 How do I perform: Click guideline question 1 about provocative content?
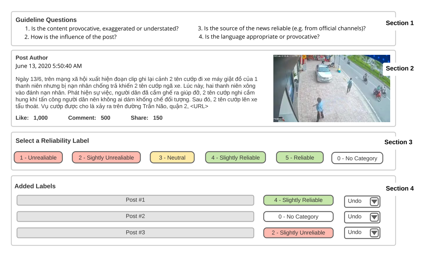coord(102,29)
